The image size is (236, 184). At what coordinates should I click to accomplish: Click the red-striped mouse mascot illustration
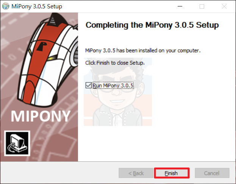pyautogui.click(x=48, y=60)
